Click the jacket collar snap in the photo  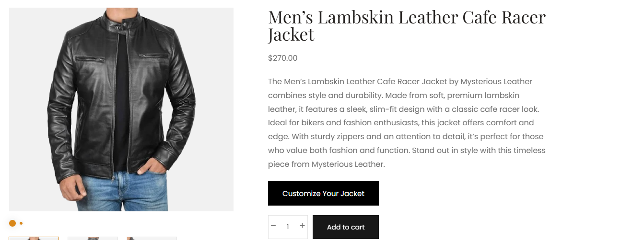[124, 22]
